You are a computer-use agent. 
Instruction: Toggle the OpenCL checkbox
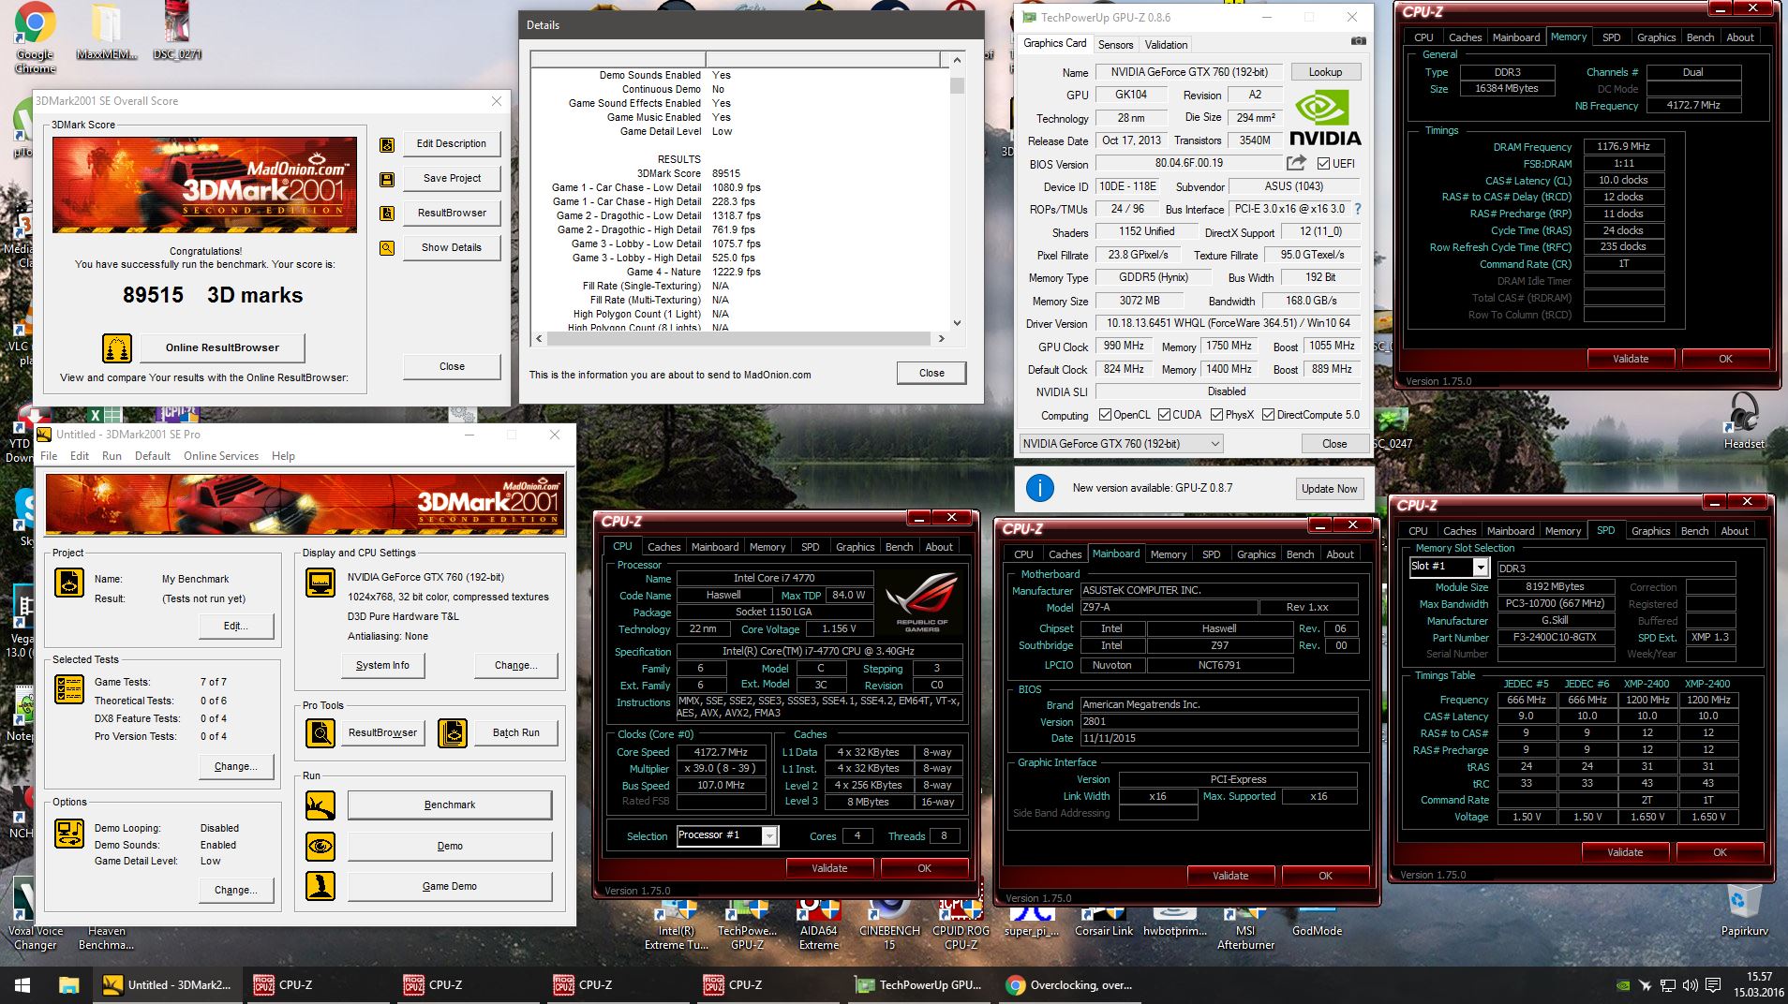point(1105,415)
